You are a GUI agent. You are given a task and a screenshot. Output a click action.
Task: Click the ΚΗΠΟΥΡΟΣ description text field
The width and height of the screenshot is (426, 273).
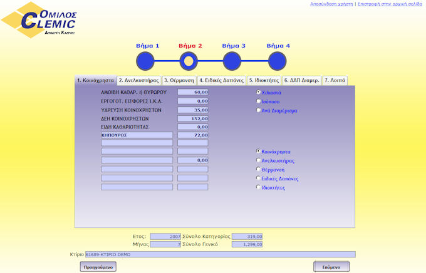[137, 135]
